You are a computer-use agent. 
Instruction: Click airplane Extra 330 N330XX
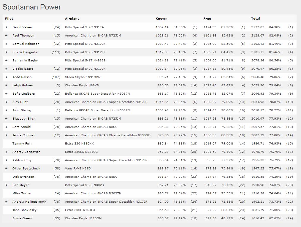tap(79, 144)
